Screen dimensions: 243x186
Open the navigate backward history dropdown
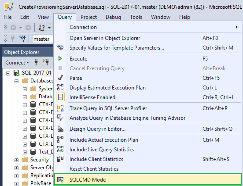pos(21,28)
